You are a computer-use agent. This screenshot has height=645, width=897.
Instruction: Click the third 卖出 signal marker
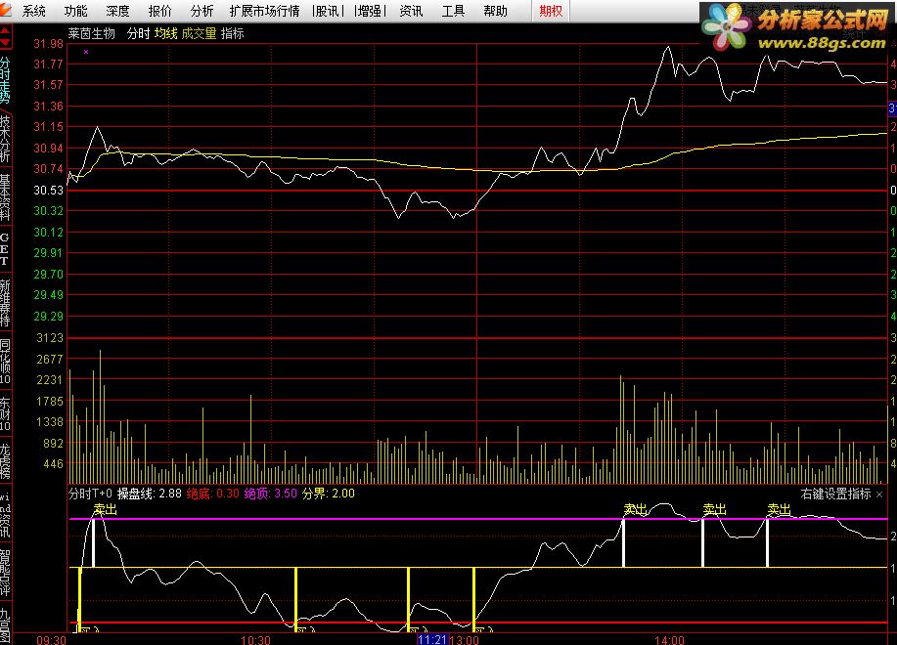click(x=714, y=509)
